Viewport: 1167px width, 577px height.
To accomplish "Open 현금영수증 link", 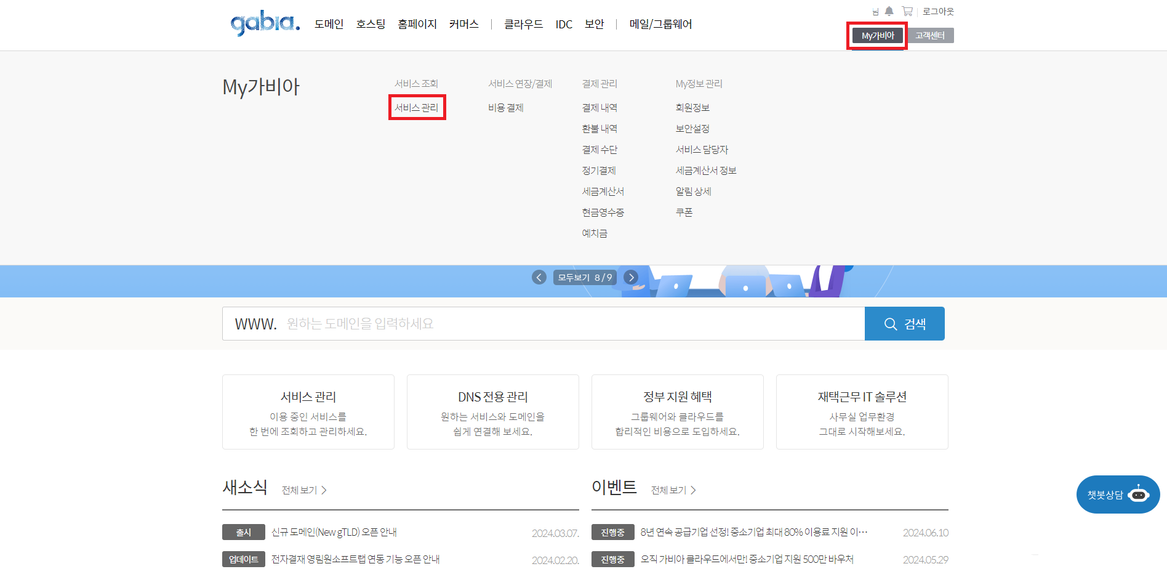I will pos(603,212).
